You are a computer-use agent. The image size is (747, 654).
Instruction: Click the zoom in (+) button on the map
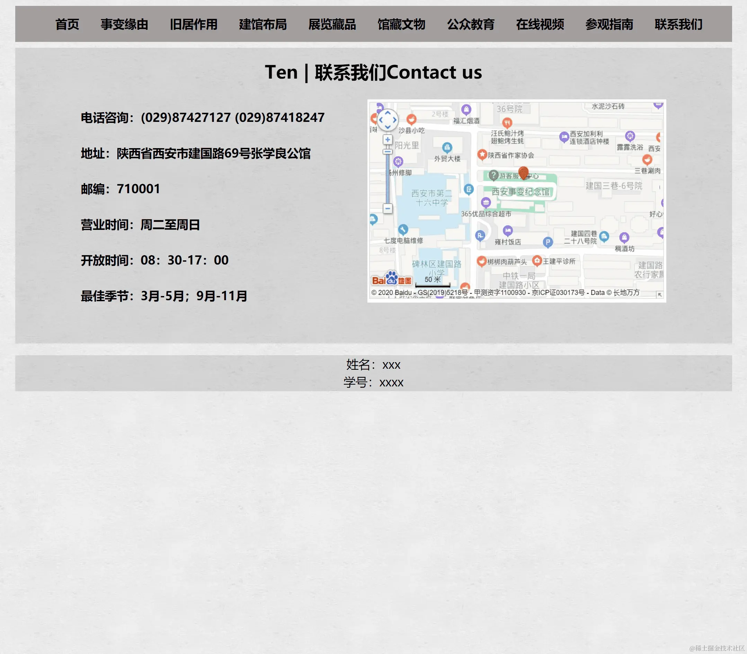click(388, 140)
